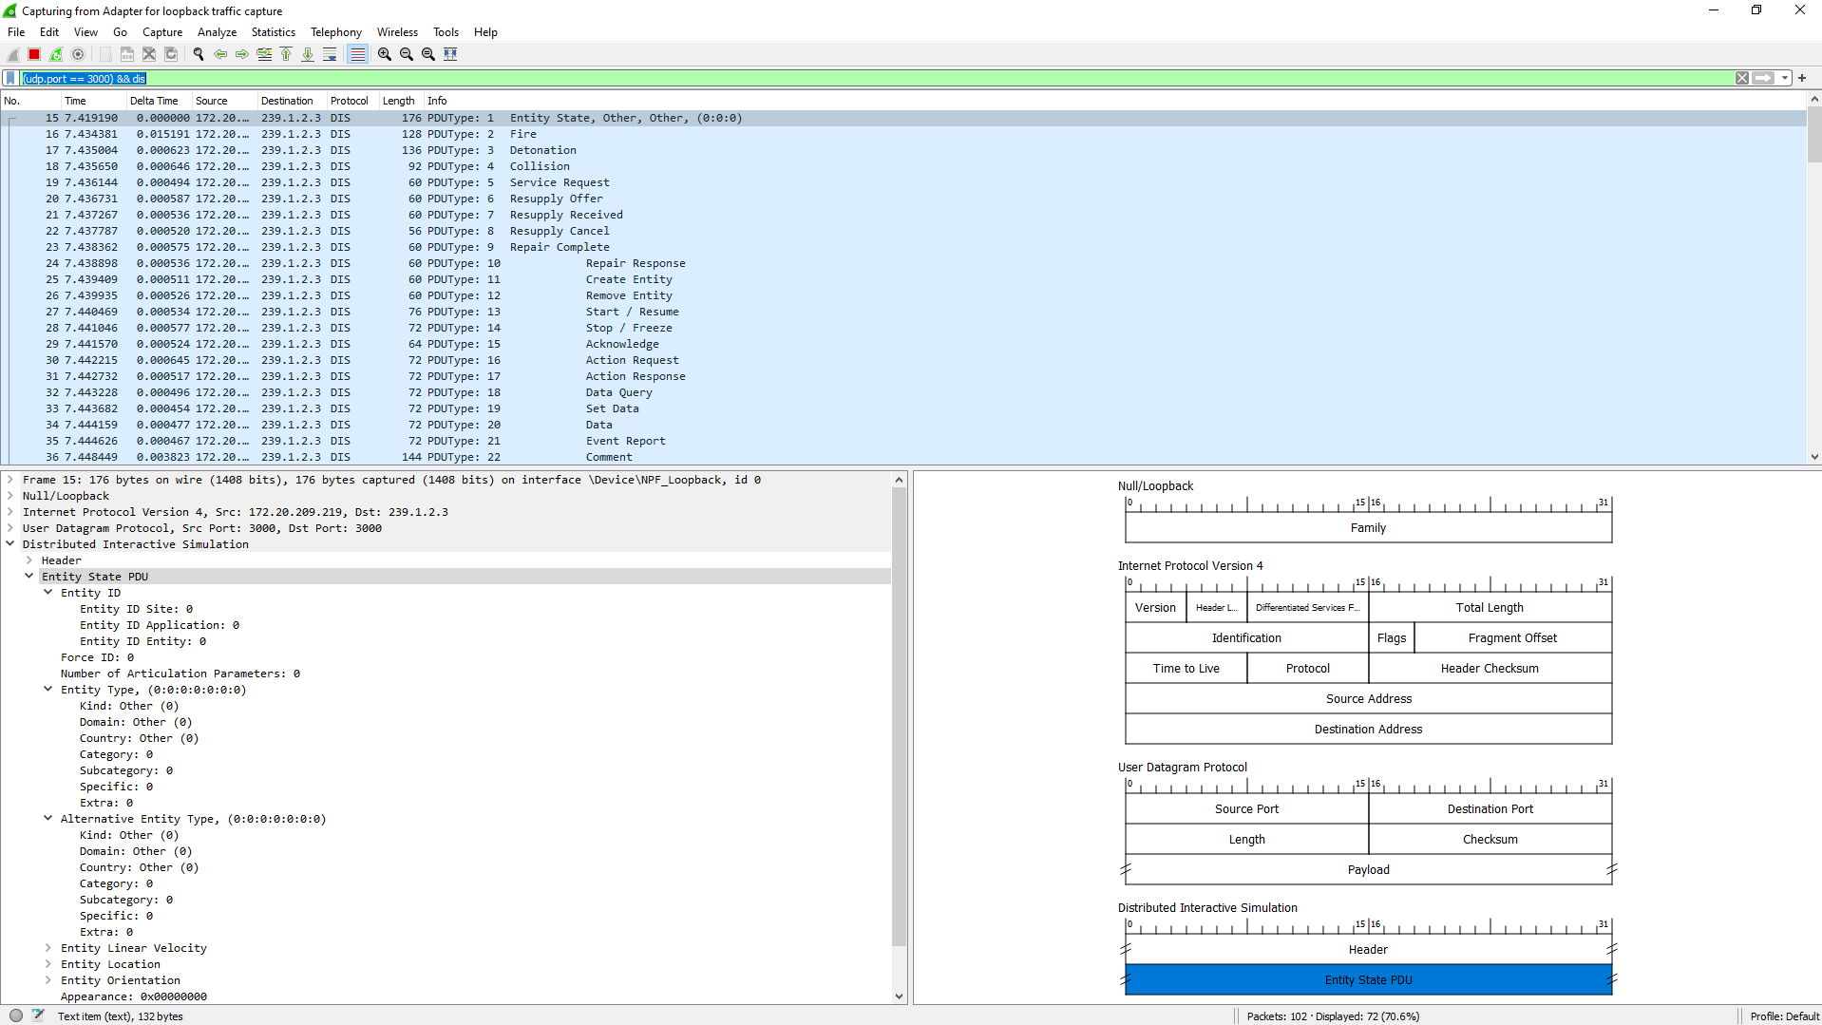The width and height of the screenshot is (1822, 1025).
Task: Collapse Distributed Interactive Simulation tree
Action: tap(10, 544)
